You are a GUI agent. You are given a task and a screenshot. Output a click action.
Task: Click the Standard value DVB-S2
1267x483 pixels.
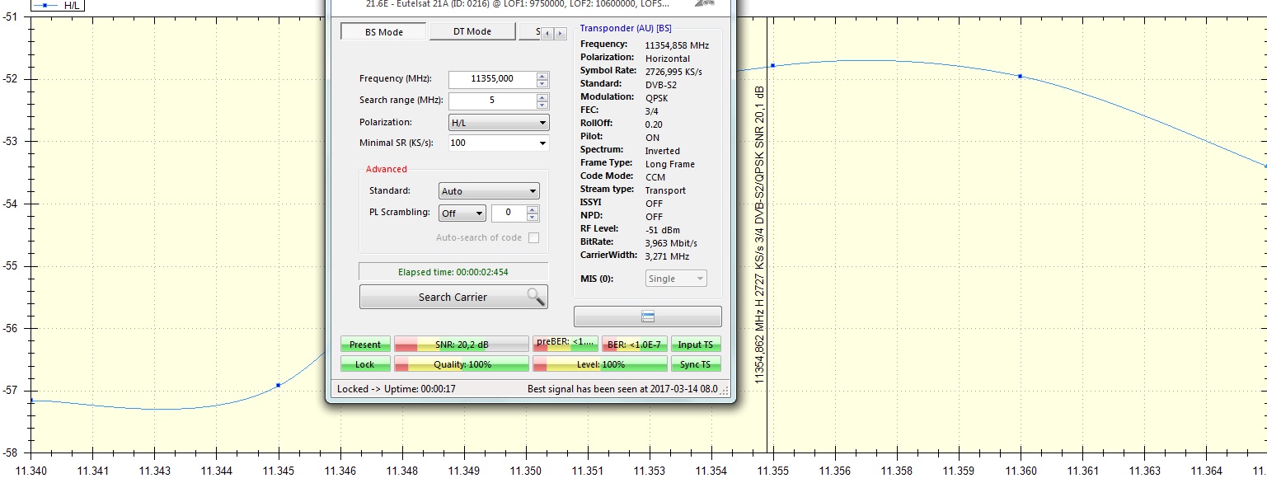tap(662, 85)
